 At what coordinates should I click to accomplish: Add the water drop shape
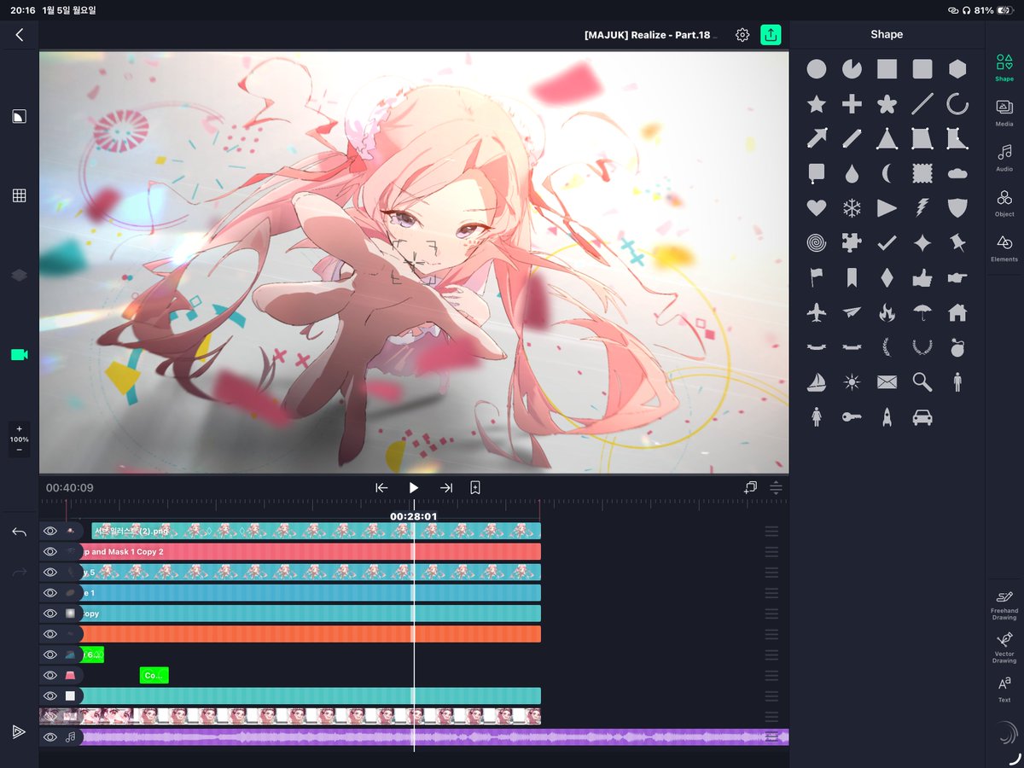pyautogui.click(x=852, y=173)
